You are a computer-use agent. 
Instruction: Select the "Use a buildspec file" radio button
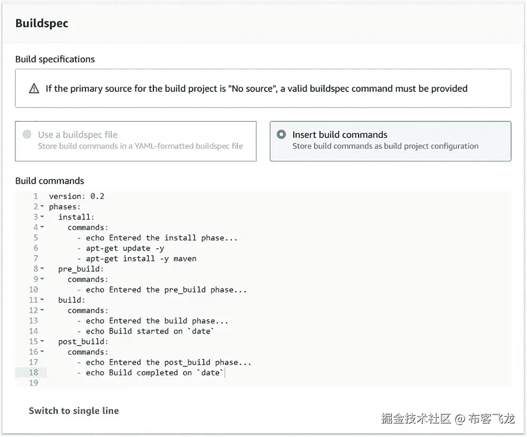tap(27, 135)
